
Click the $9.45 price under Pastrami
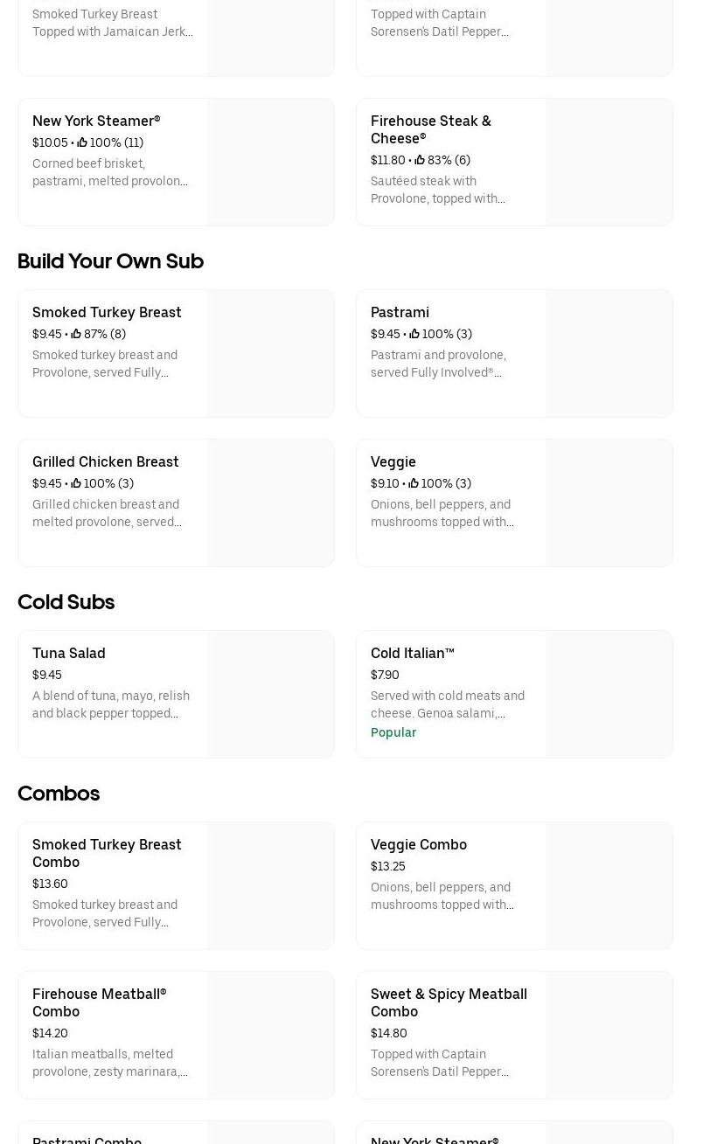click(x=385, y=334)
